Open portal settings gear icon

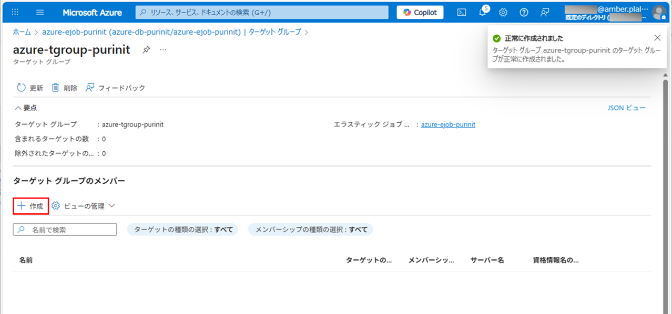coord(503,12)
